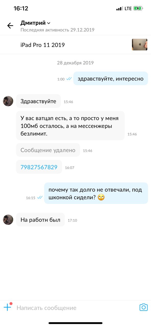Open the iPad Pro 11 2019 listing title
The height and width of the screenshot is (327, 151).
pyautogui.click(x=42, y=45)
